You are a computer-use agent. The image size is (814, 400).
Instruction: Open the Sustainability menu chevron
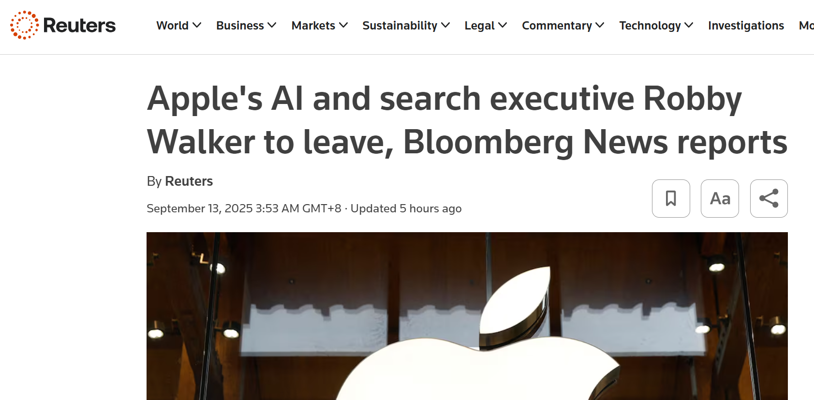445,25
